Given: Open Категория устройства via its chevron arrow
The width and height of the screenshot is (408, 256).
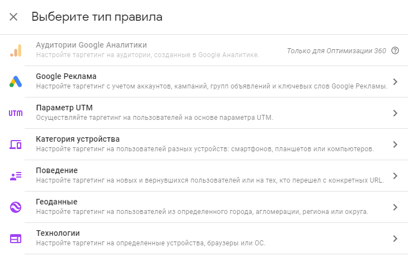Looking at the screenshot, I should (395, 145).
